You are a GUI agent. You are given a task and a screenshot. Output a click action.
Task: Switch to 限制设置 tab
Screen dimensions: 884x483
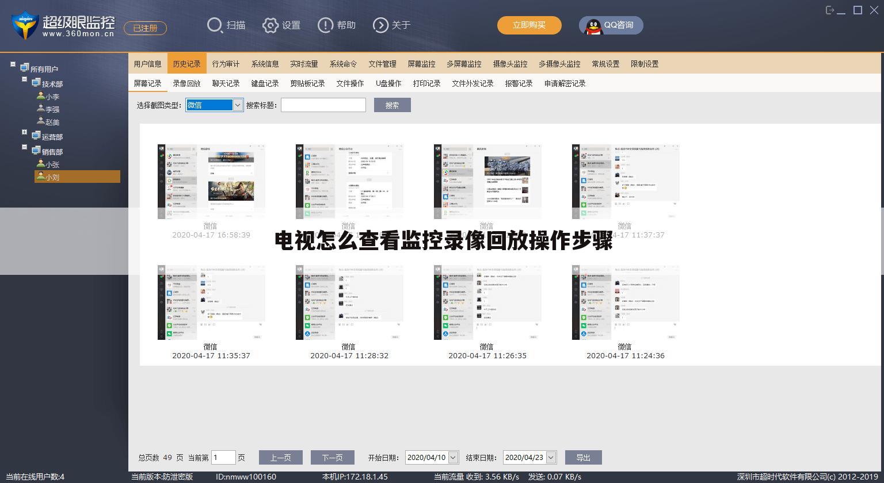click(x=645, y=64)
